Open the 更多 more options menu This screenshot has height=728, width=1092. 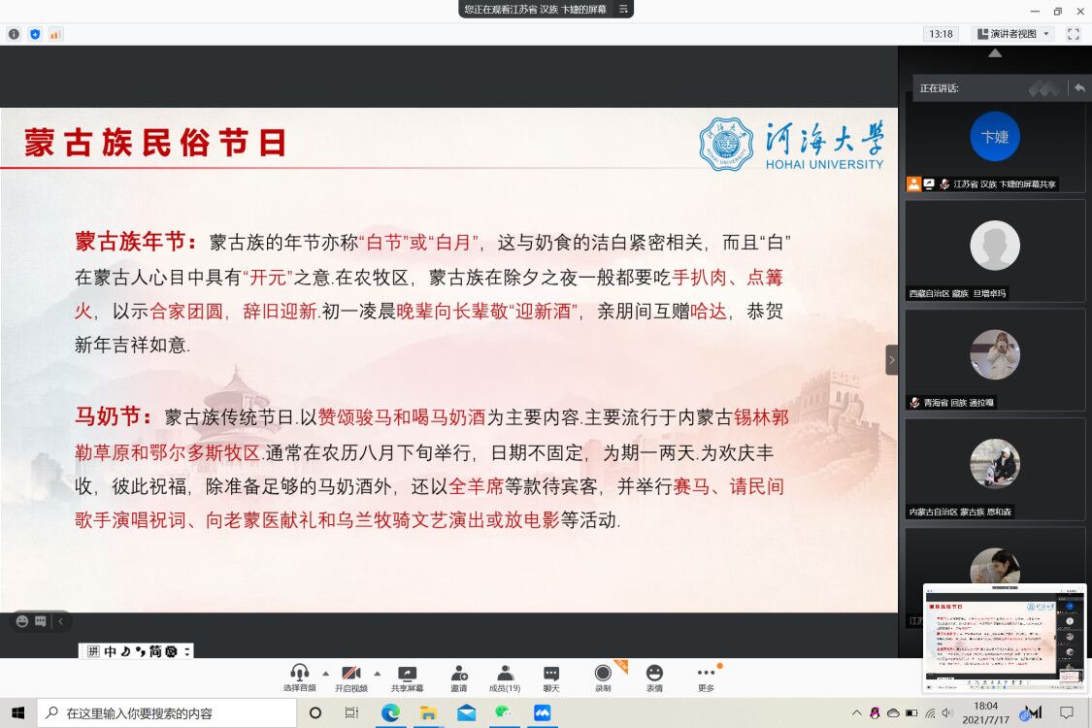pyautogui.click(x=706, y=674)
